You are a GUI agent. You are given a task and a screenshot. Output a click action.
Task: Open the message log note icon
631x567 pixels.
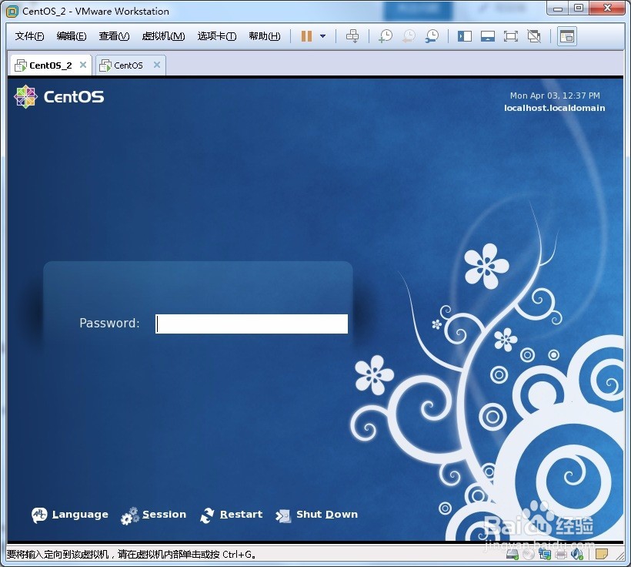point(602,555)
